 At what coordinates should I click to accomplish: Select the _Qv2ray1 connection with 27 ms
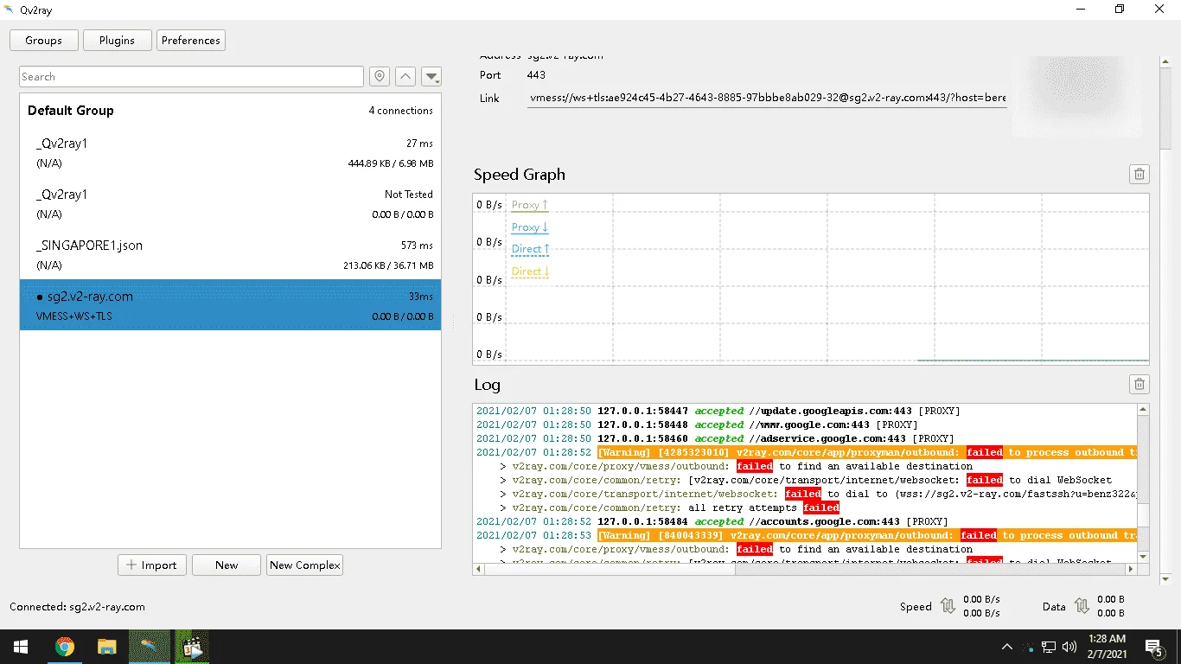(x=230, y=152)
